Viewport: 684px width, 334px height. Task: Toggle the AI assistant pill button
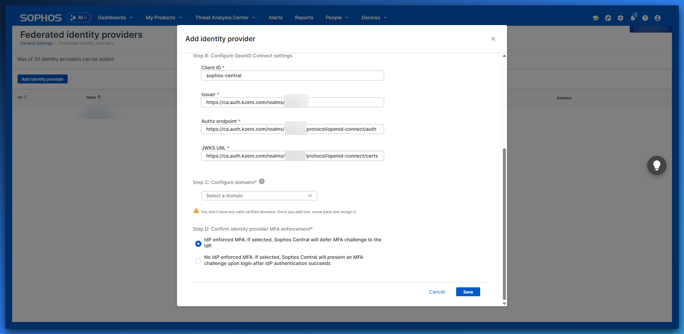click(x=79, y=18)
